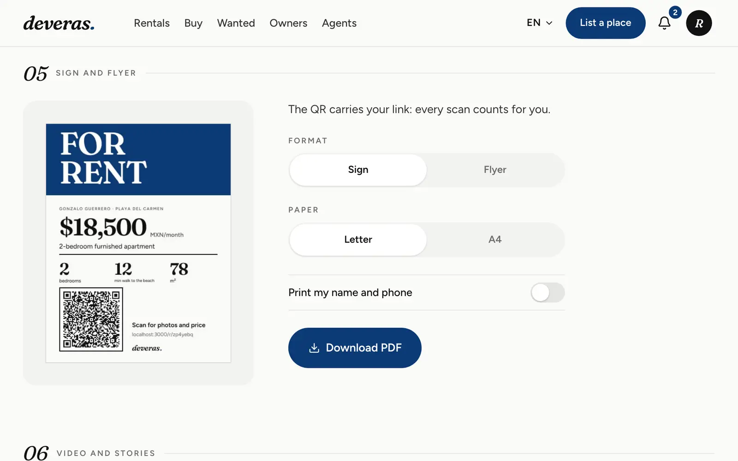Open the Rentals menu item
The image size is (738, 461).
coord(152,23)
